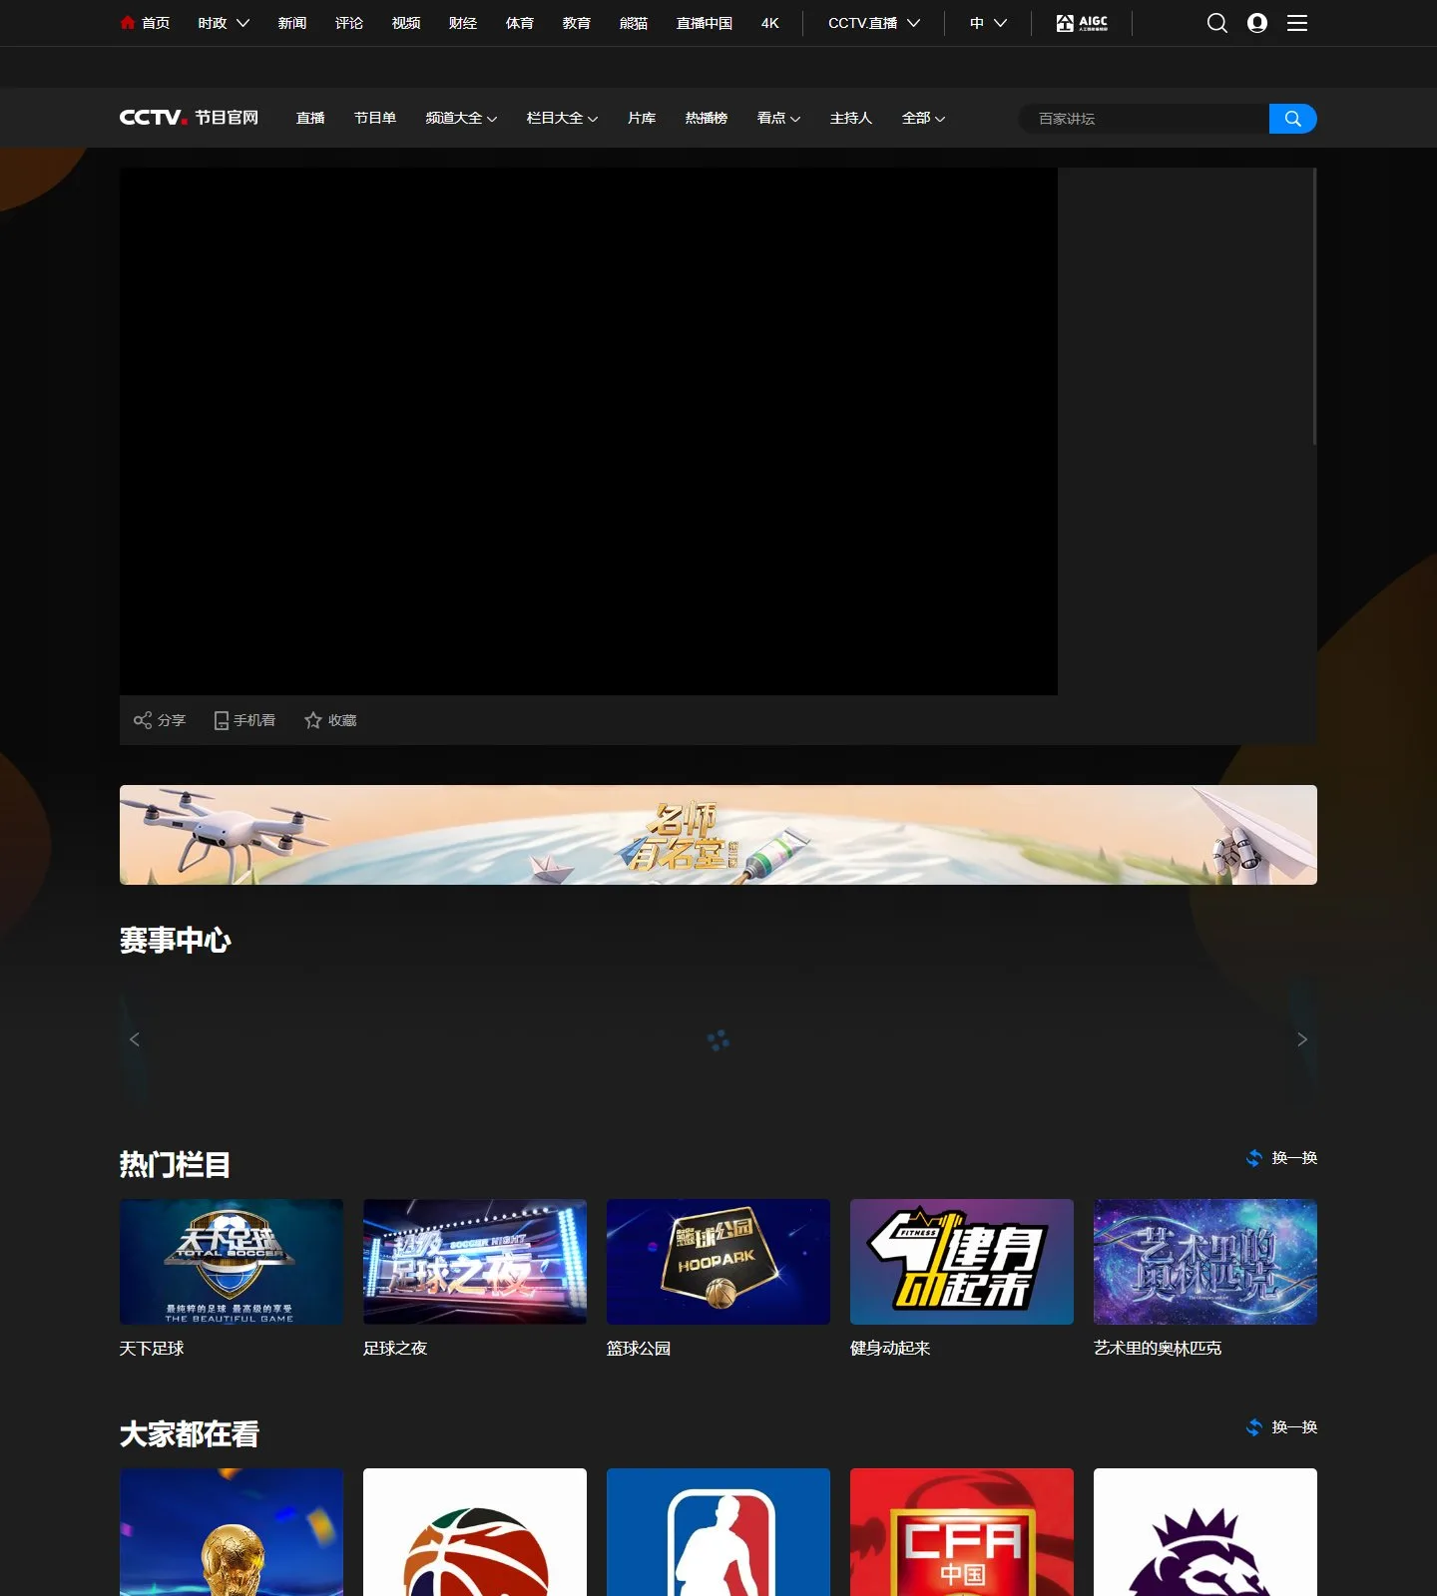Click 艺术里的奥林匹克 title text

1158,1349
